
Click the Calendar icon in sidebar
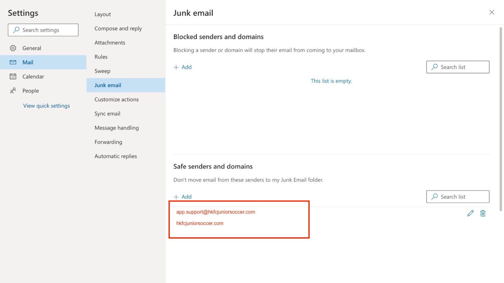(13, 76)
